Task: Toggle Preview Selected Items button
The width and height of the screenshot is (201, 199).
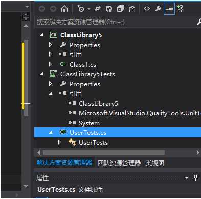Action: pos(169,9)
